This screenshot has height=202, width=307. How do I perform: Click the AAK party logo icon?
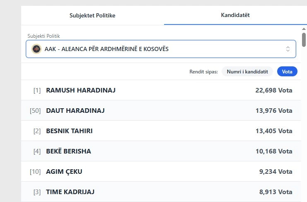36,49
